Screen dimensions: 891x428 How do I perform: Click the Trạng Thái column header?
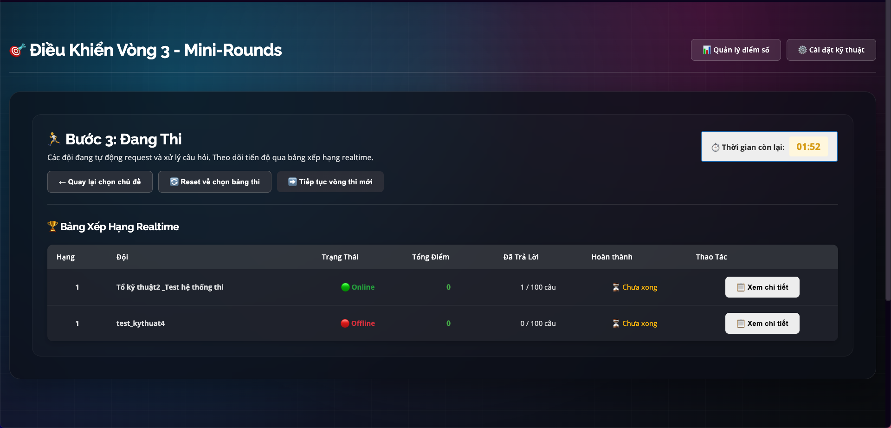pos(340,257)
